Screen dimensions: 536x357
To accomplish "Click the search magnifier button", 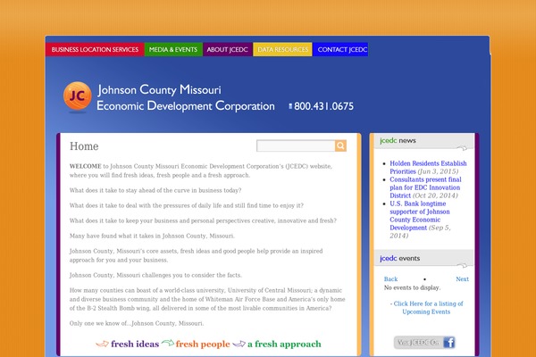I will pos(340,145).
